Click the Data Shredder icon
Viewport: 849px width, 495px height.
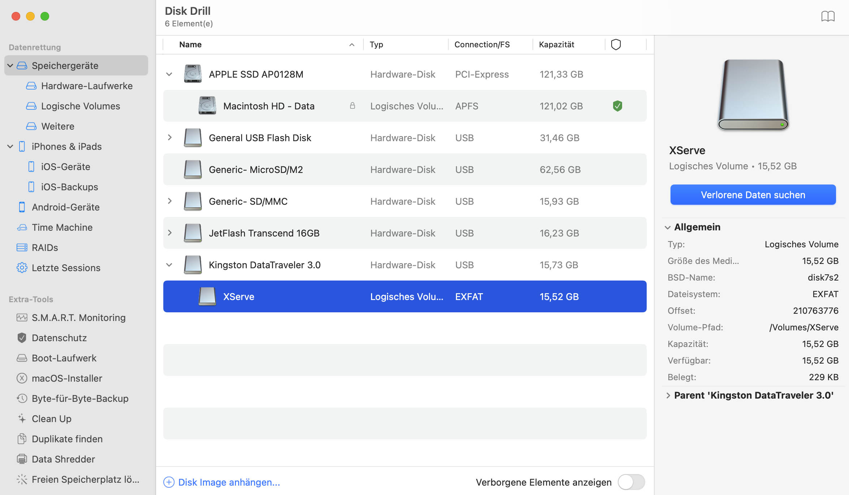pos(22,459)
